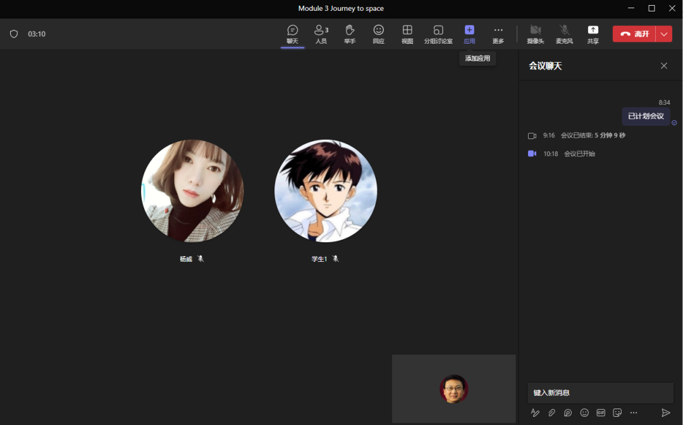Raise your hand with 举手
Screen dimensions: 683x425
click(350, 34)
